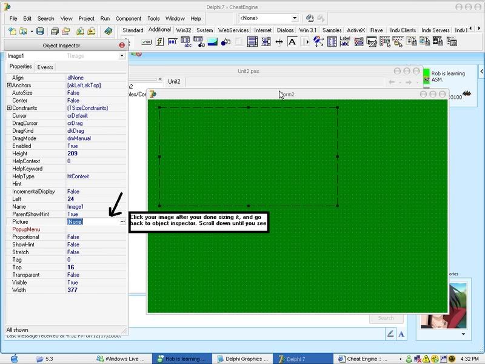
Task: Switch to the Events tab in Object Inspector
Action: pos(45,67)
